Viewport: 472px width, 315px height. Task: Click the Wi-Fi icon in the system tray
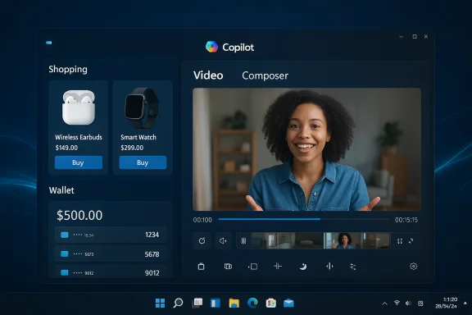point(397,303)
